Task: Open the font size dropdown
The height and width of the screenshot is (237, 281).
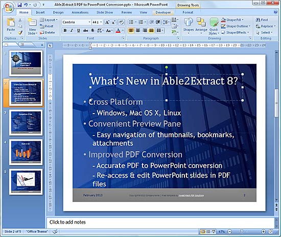Action: point(101,22)
